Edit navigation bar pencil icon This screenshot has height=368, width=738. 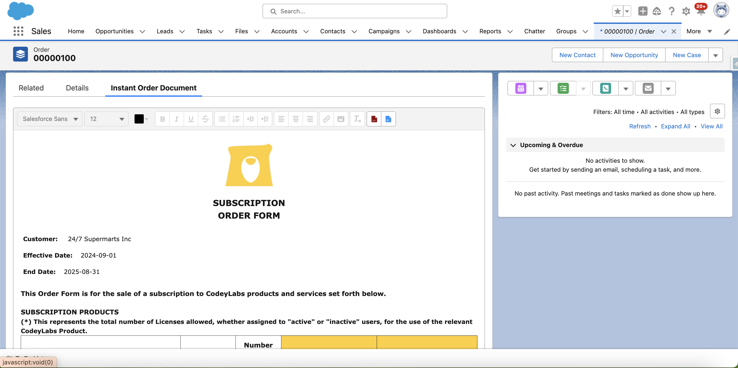pos(727,32)
